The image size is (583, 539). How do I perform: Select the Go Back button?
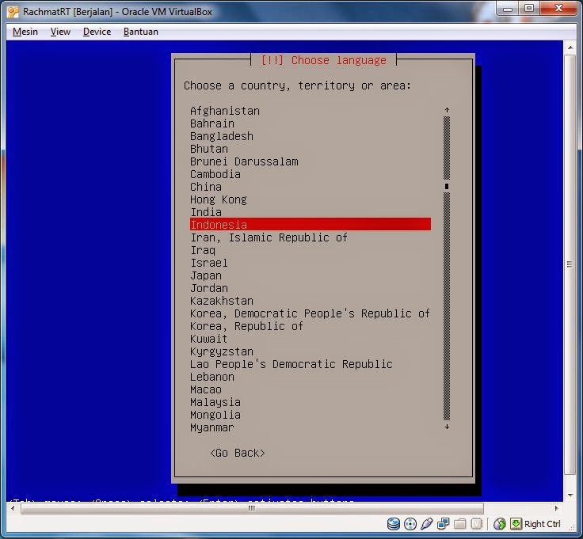tap(237, 453)
